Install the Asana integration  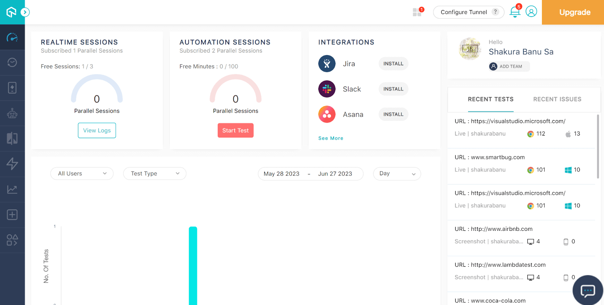coord(393,114)
